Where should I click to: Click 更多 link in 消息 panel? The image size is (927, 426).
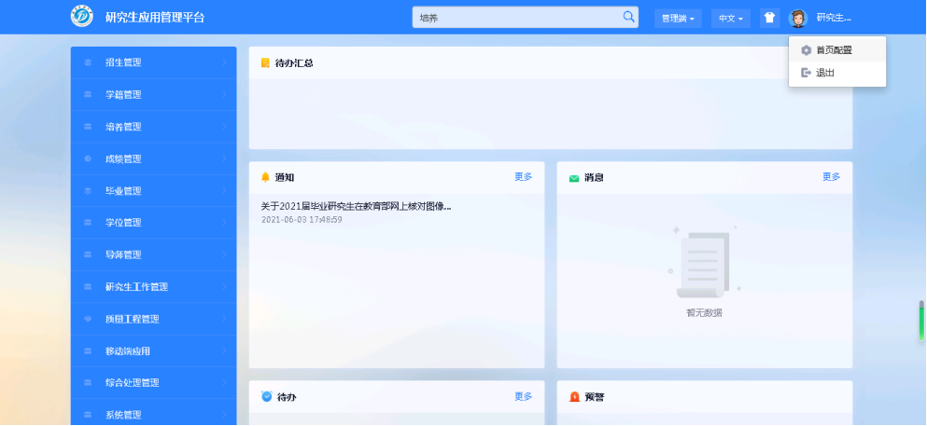[x=831, y=177]
